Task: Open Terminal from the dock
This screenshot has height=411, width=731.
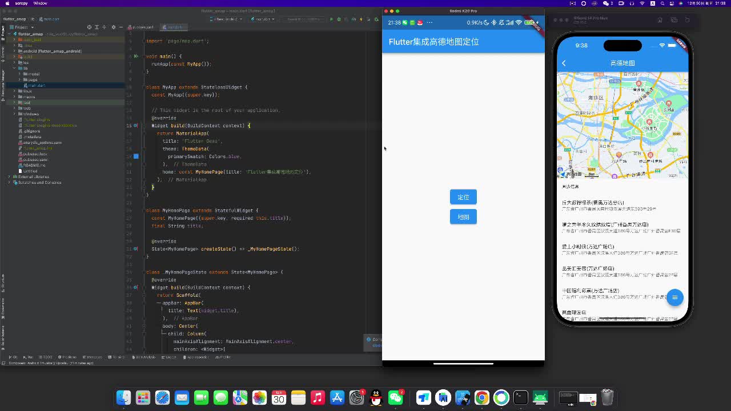Action: 520,397
